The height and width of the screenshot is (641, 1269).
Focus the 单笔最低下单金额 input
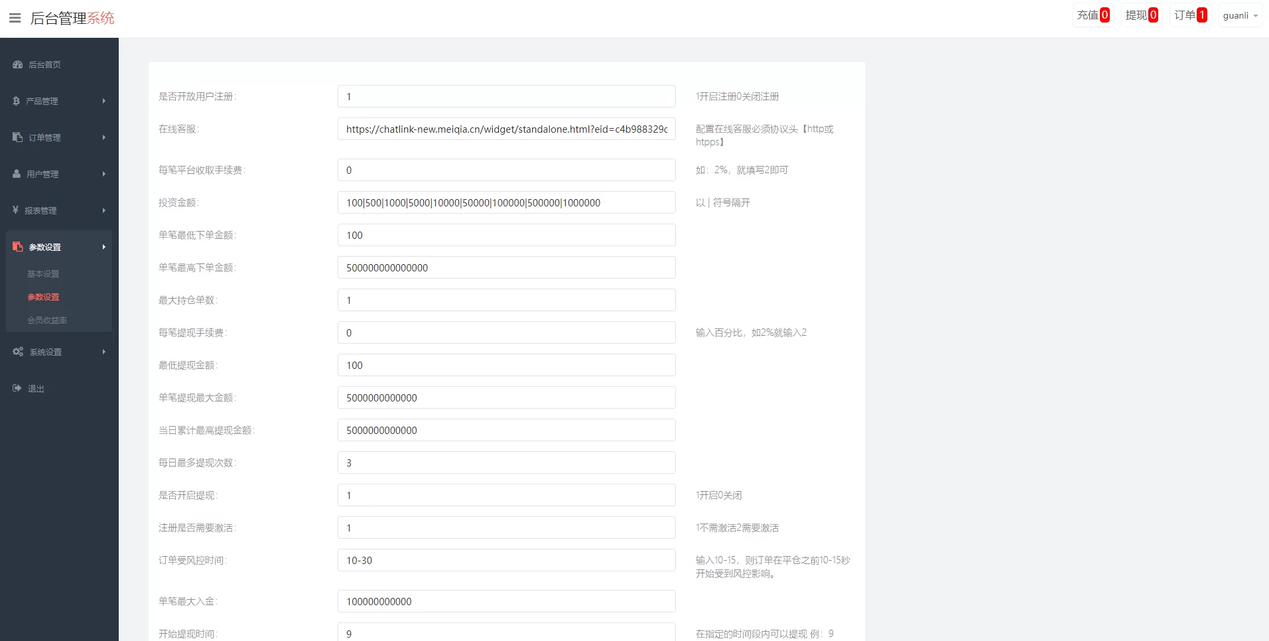506,235
